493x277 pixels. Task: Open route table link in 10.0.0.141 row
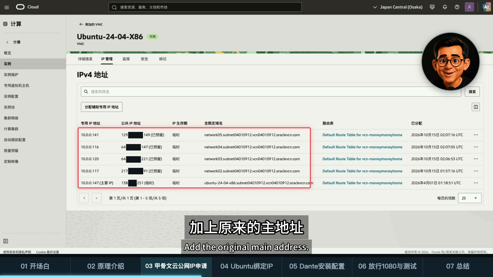coord(362,135)
